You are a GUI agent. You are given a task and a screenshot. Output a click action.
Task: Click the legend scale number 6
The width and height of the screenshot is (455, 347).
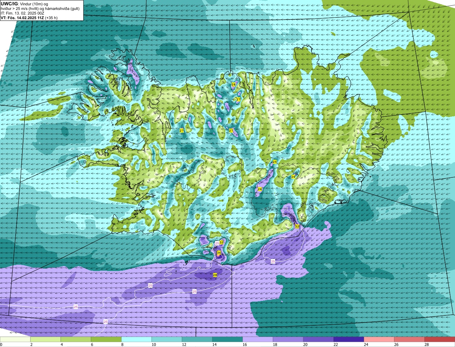(92, 345)
